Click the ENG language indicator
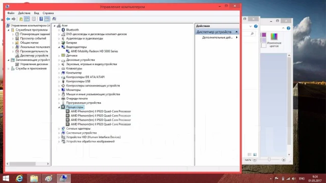The width and height of the screenshot is (326, 183). (302, 178)
